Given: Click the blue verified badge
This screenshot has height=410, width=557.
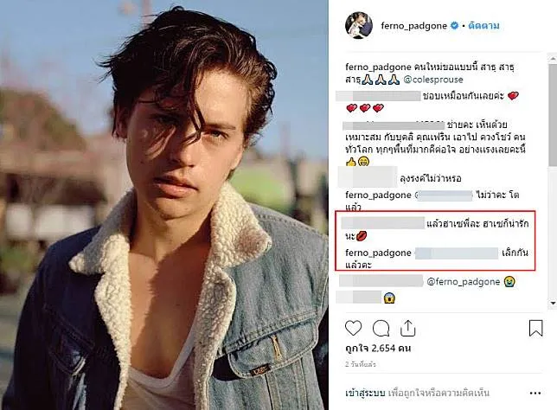Looking at the screenshot, I should [x=454, y=26].
